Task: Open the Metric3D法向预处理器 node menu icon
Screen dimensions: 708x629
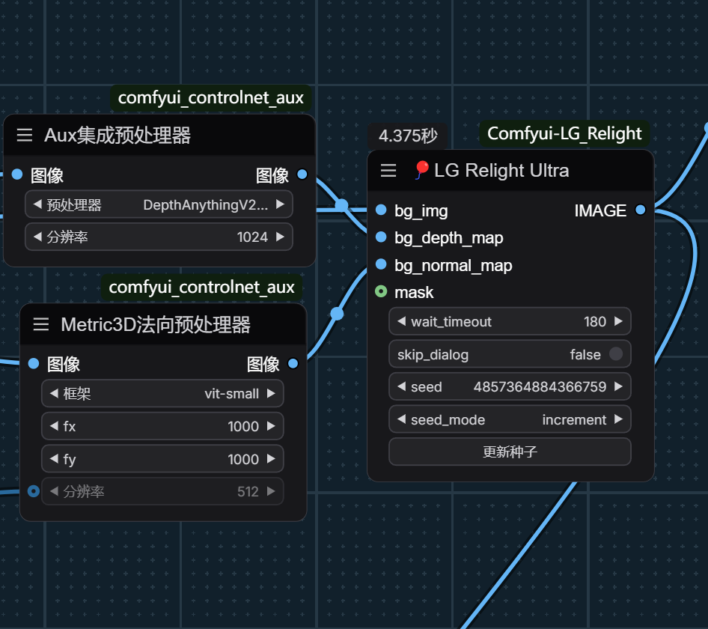Action: click(41, 324)
